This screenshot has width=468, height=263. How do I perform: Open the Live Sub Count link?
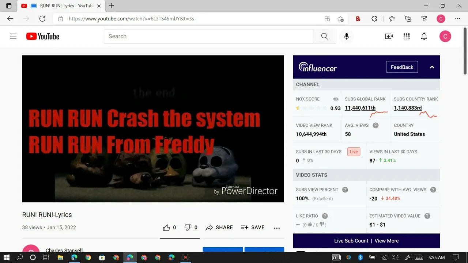(x=351, y=241)
